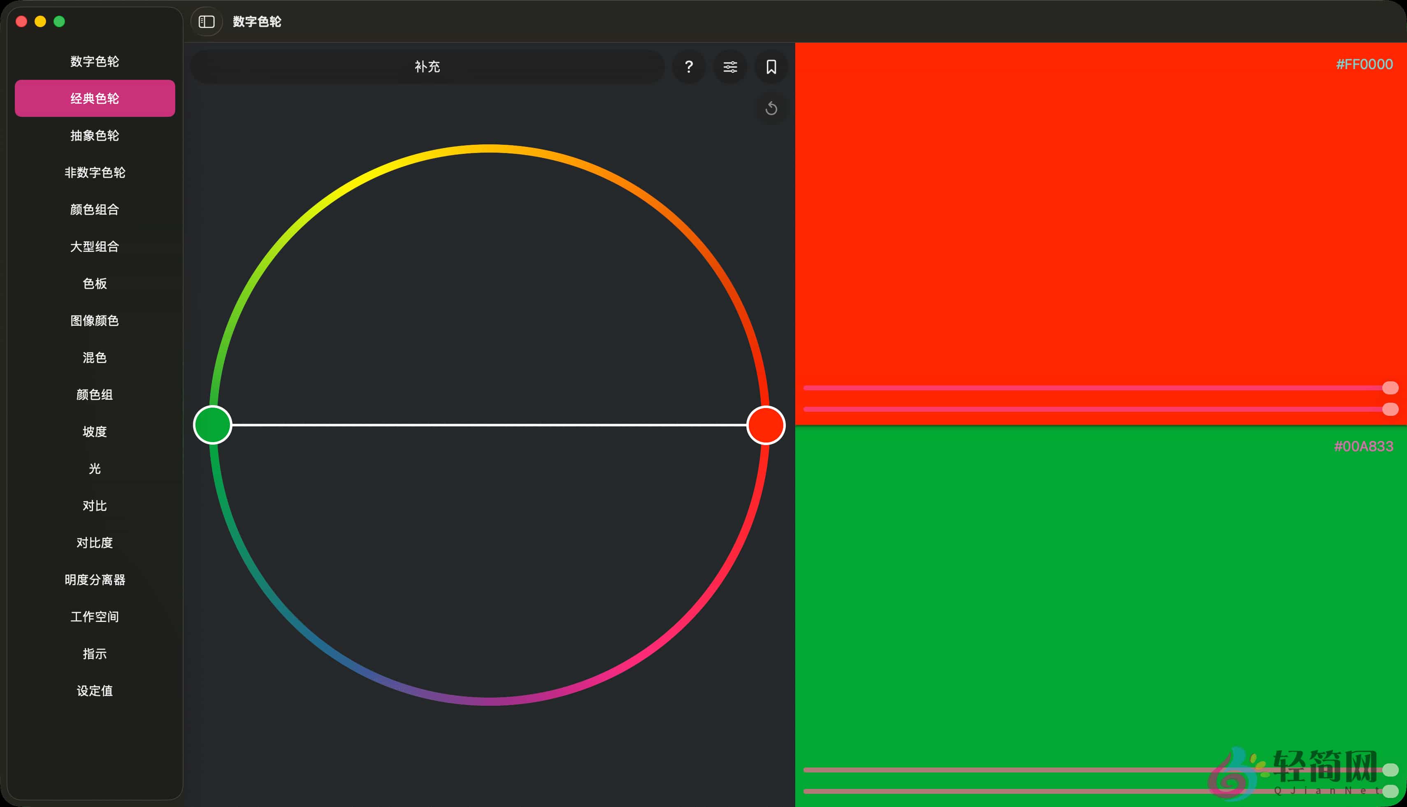Open the adjustment sliders settings icon
1407x807 pixels.
pos(730,67)
